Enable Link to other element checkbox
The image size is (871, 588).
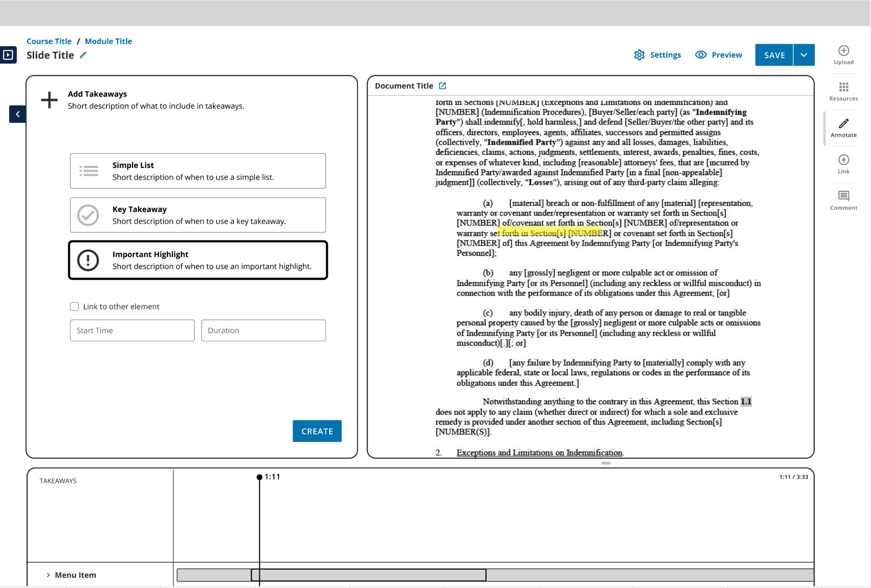[x=74, y=307]
